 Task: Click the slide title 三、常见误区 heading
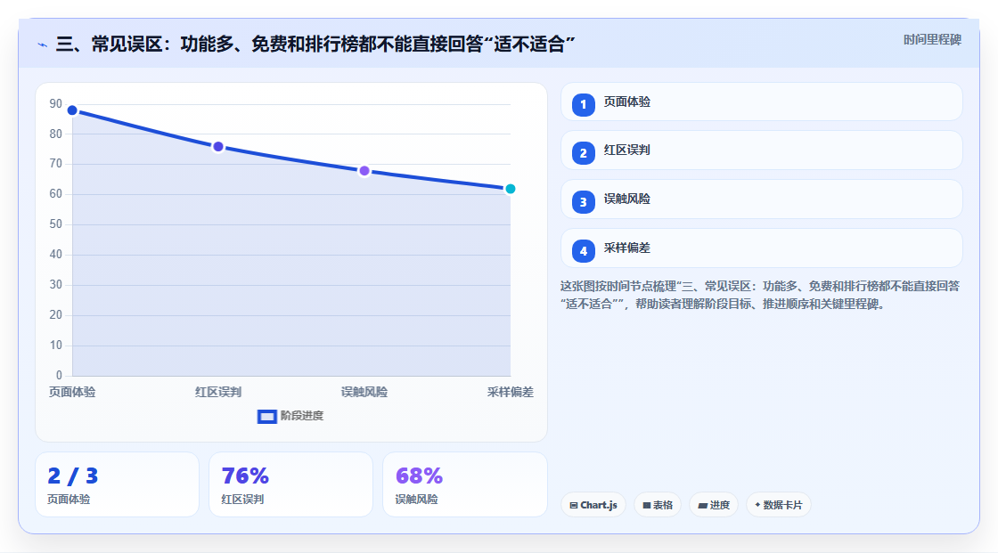315,44
